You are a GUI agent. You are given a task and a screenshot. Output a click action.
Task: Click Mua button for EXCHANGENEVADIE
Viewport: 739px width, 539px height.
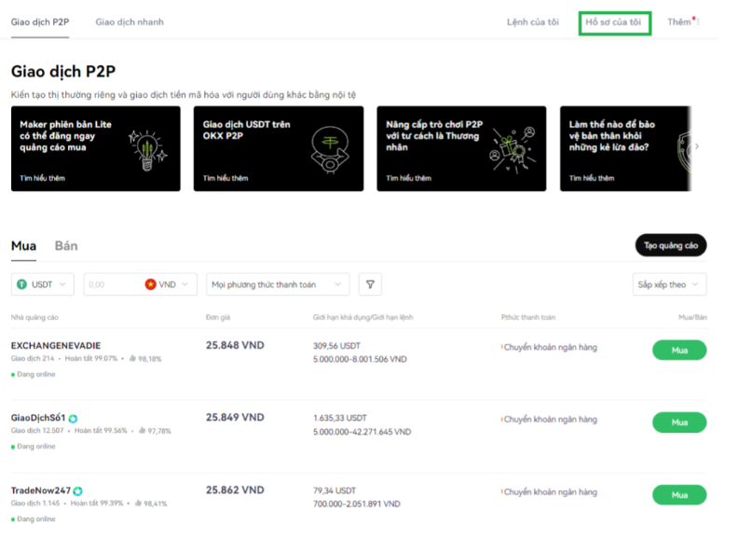[x=678, y=350]
